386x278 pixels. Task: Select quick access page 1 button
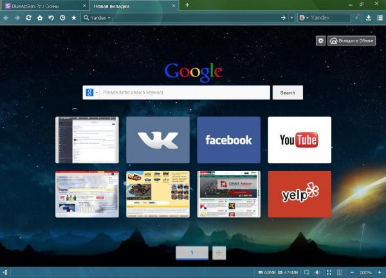pyautogui.click(x=192, y=253)
